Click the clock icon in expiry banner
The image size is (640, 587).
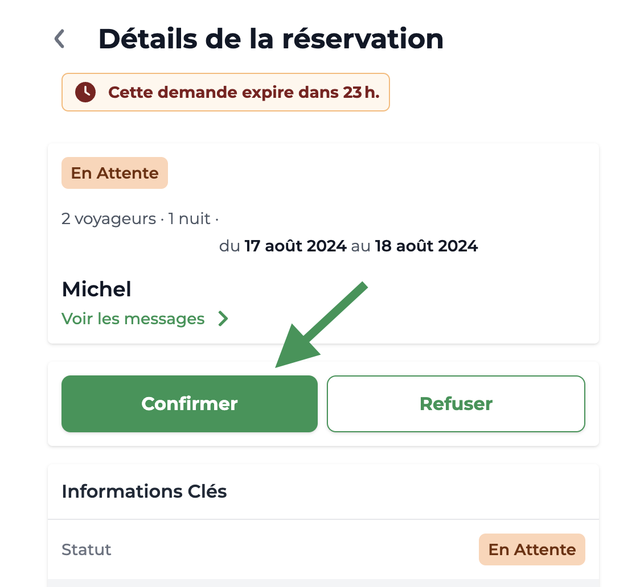pyautogui.click(x=85, y=92)
